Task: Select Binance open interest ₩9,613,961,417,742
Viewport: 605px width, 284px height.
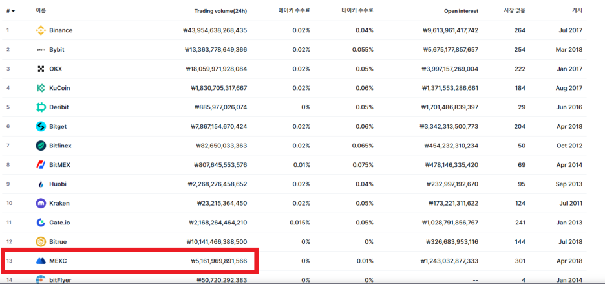Action: pyautogui.click(x=451, y=30)
